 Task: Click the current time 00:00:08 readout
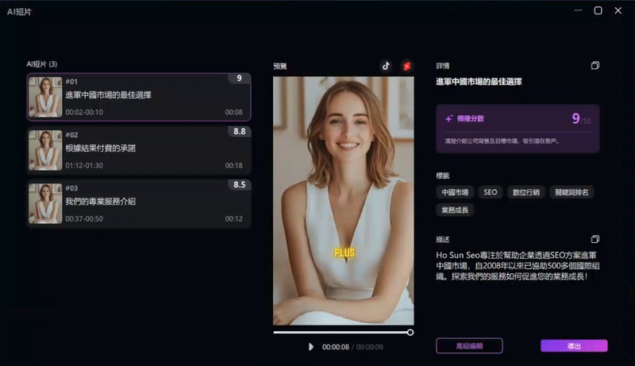335,347
